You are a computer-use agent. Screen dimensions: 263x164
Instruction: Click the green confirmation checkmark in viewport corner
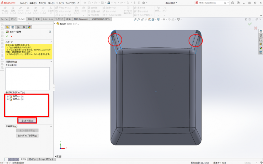pos(250,23)
